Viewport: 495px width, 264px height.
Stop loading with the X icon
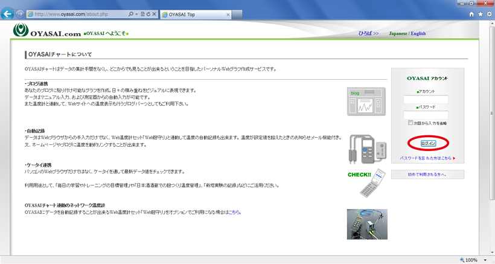tap(154, 14)
